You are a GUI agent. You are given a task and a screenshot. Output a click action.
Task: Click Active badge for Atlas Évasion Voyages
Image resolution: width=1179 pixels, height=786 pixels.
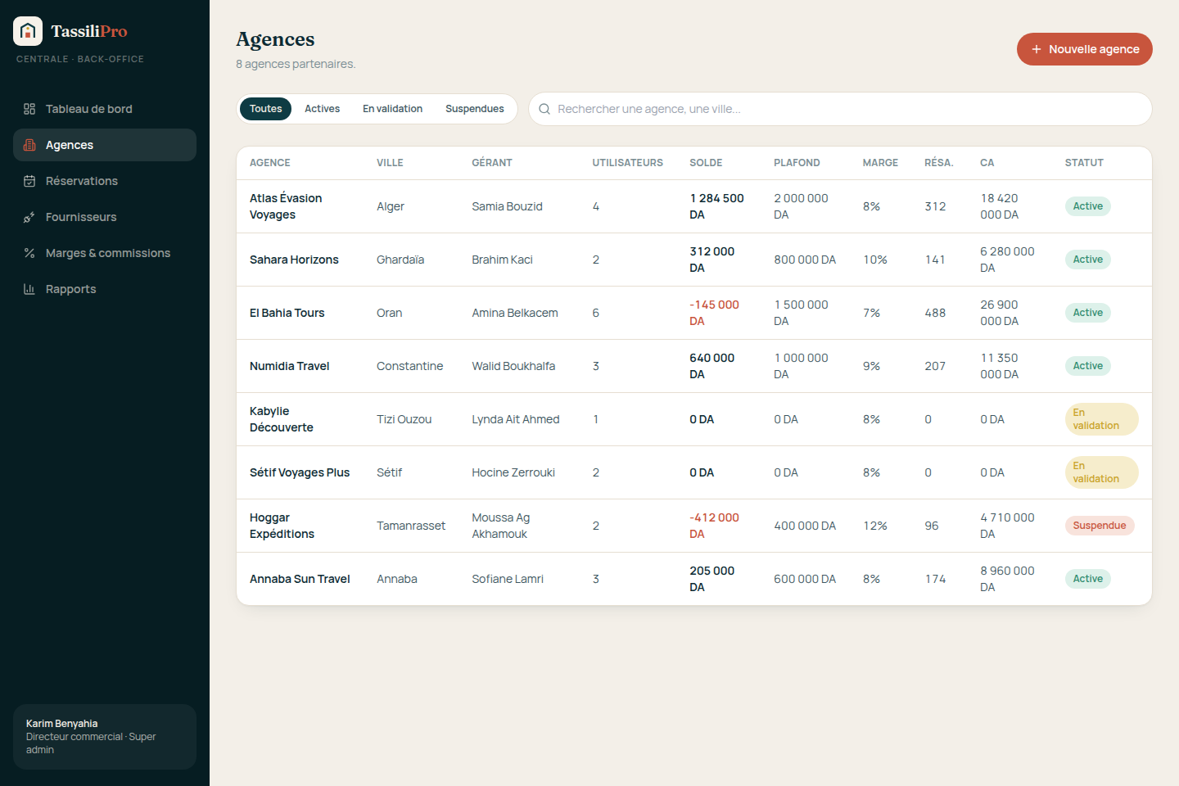[1088, 206]
